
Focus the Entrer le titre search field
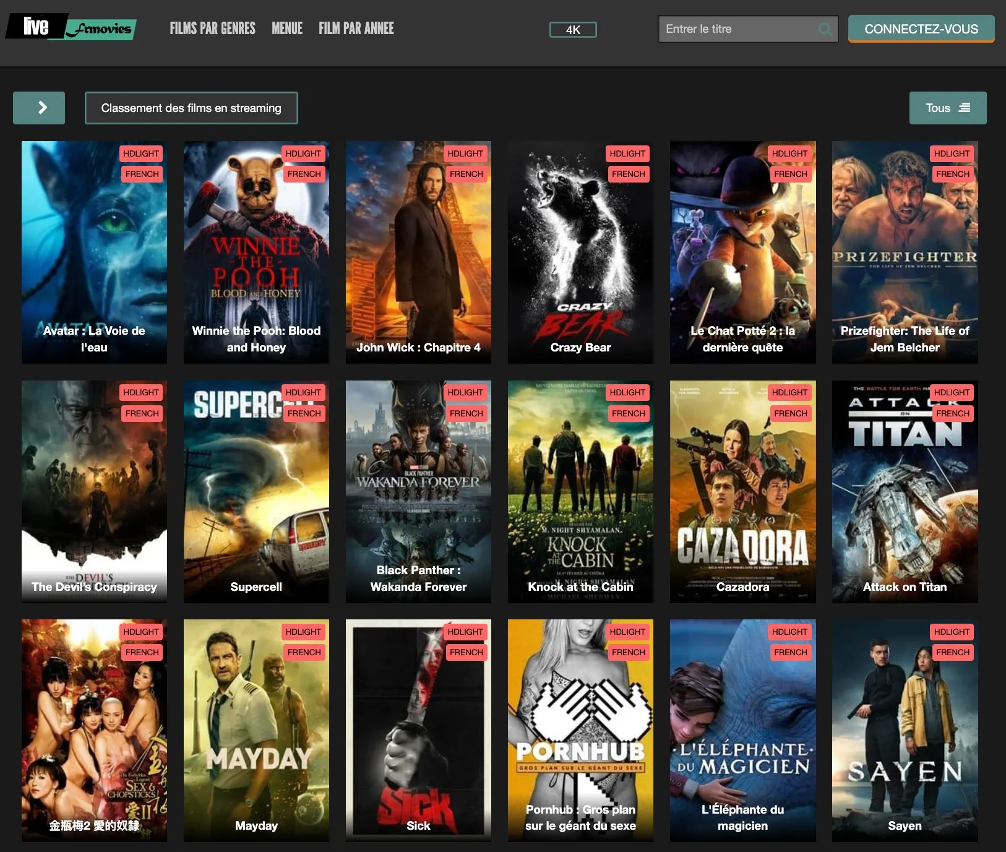click(x=748, y=29)
